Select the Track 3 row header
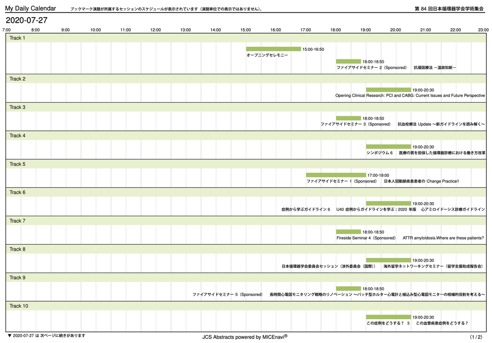 pos(246,107)
